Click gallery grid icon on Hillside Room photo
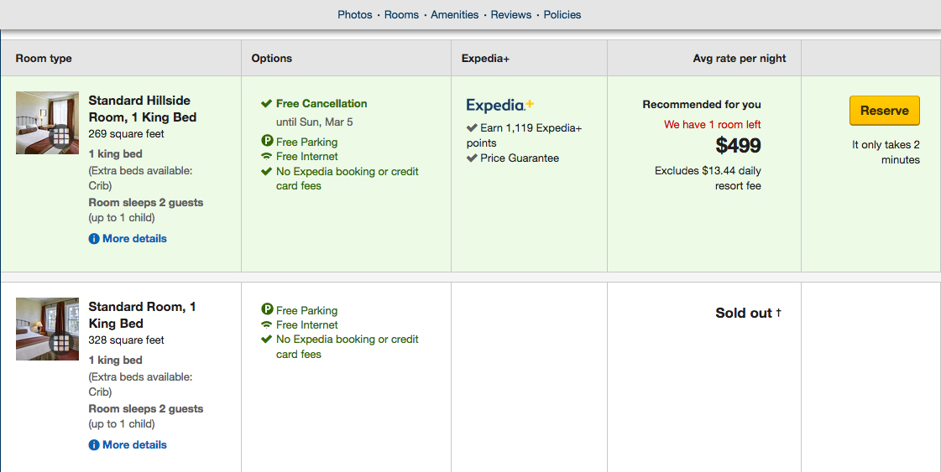Screen dimensions: 941x472 coord(61,137)
